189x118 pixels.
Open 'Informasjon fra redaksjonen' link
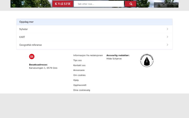tap(88, 55)
